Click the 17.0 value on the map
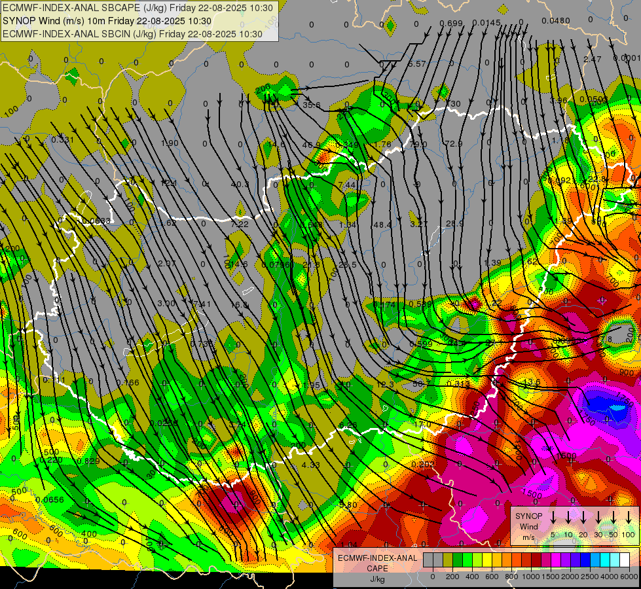This screenshot has width=641, height=589. (x=422, y=424)
